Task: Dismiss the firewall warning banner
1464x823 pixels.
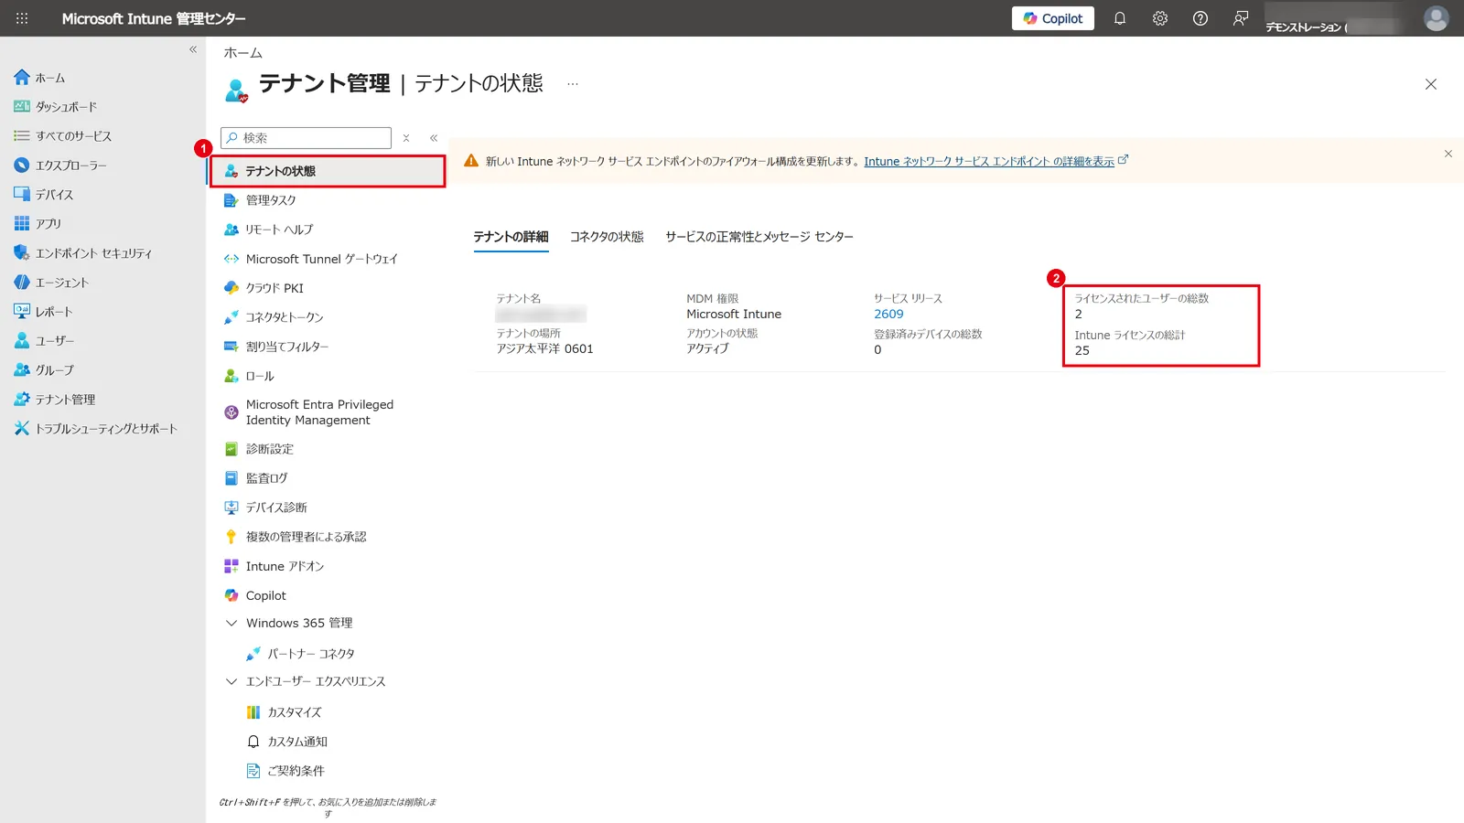Action: tap(1448, 154)
